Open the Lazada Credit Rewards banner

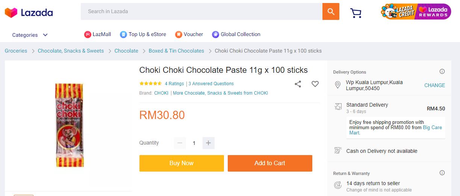coord(416,12)
